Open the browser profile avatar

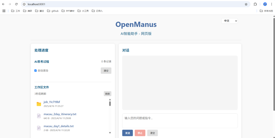click(265, 4)
